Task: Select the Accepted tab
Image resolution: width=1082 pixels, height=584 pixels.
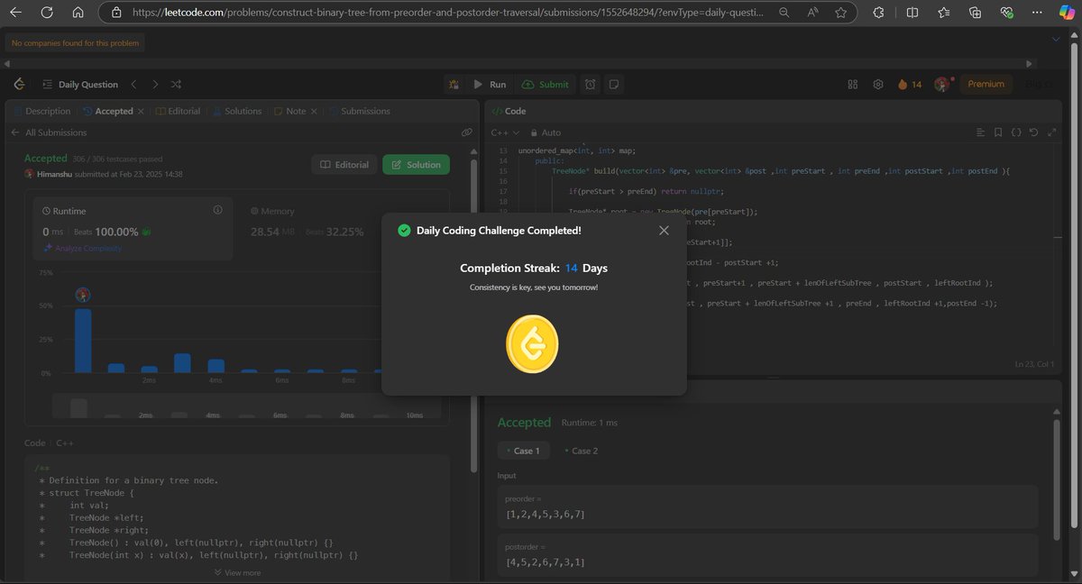Action: [107, 111]
